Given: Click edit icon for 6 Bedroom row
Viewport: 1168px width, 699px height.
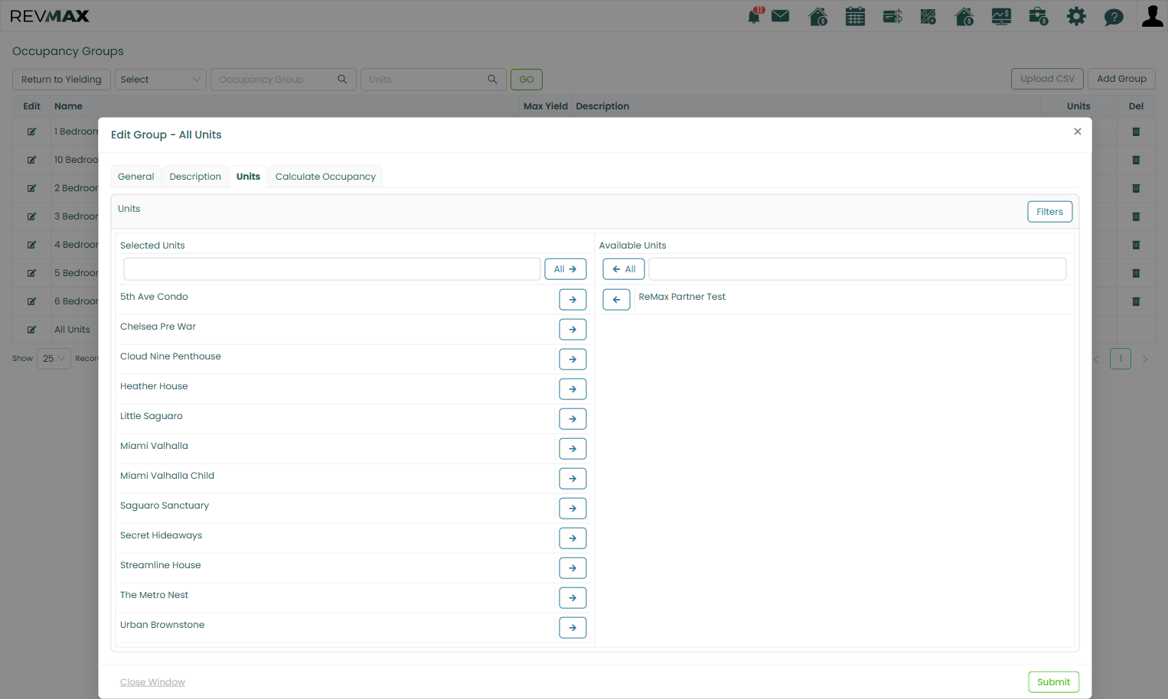Looking at the screenshot, I should click(x=31, y=301).
